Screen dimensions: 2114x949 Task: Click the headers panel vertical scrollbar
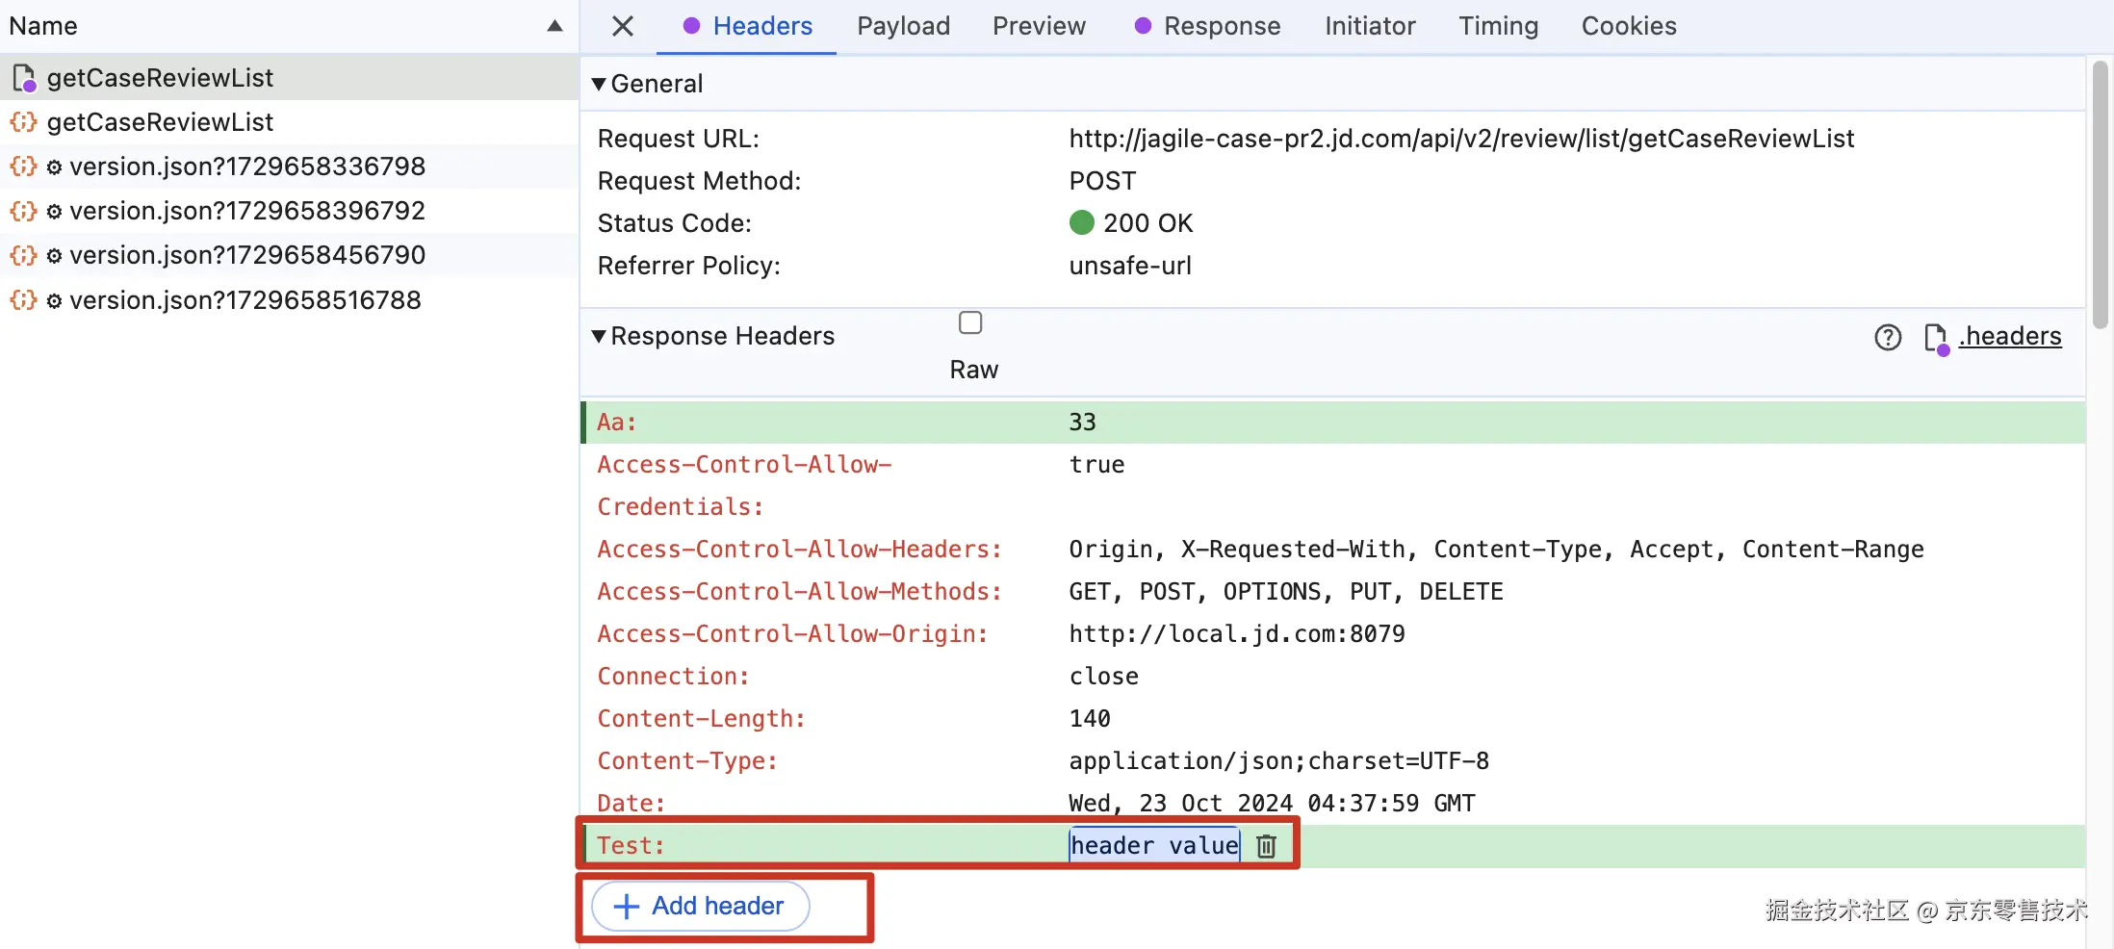pyautogui.click(x=2101, y=192)
